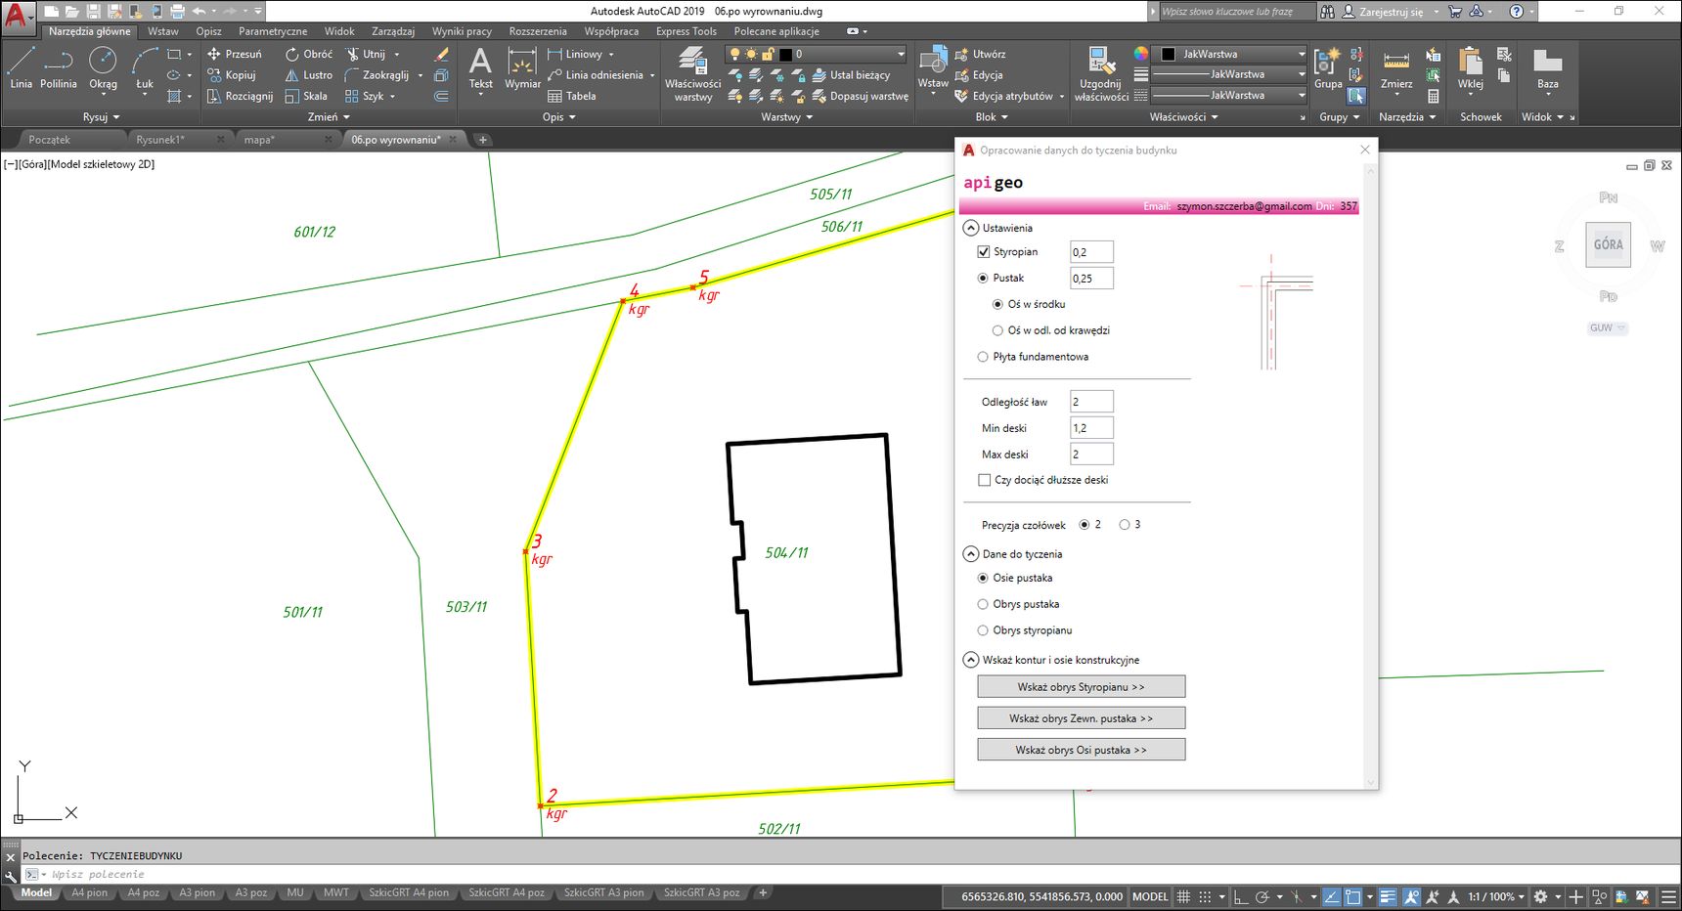Open the Express Tools ribbon tab
Screen dimensions: 1682x911
pyautogui.click(x=686, y=31)
